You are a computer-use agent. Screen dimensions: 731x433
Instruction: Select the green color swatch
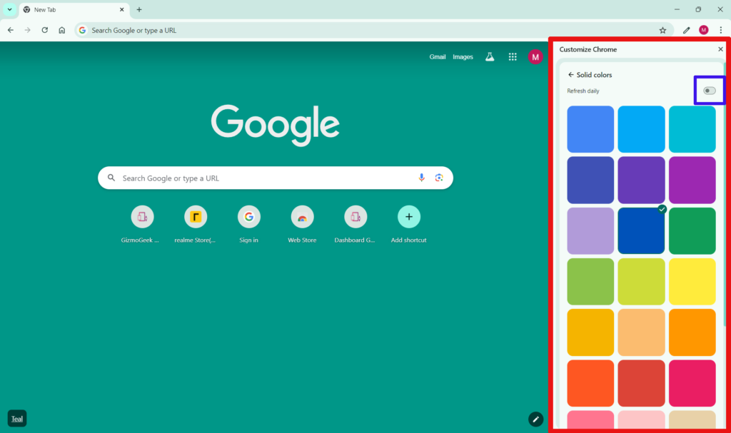coord(692,230)
